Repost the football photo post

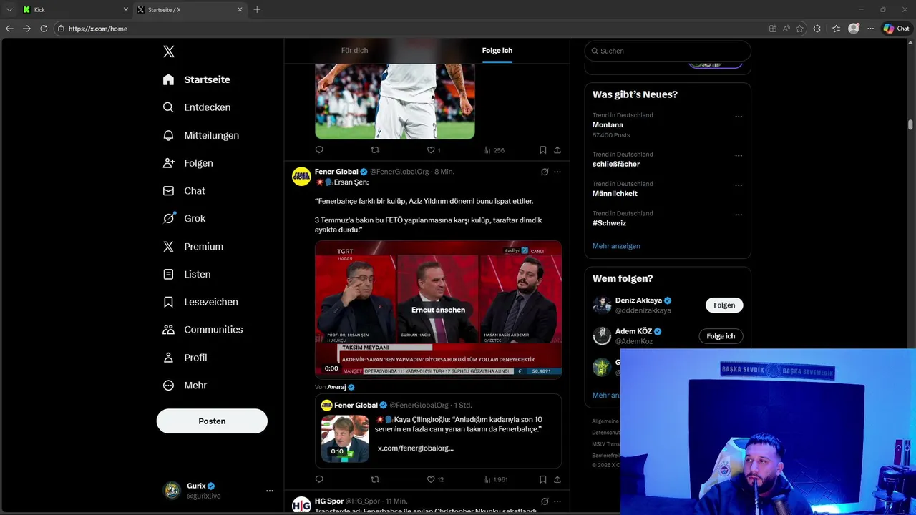375,150
